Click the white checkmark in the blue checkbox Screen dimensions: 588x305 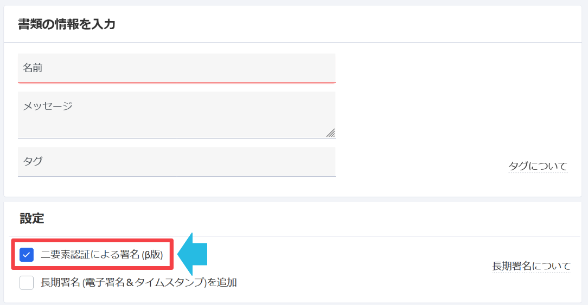[x=27, y=255]
